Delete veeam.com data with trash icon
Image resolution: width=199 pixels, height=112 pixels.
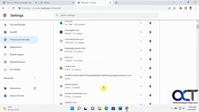150,68
